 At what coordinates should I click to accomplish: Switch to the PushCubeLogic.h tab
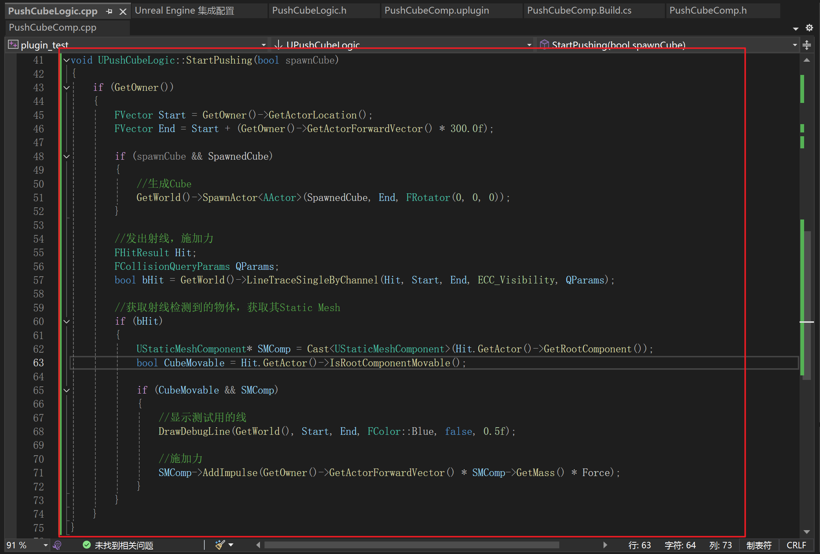(x=309, y=11)
